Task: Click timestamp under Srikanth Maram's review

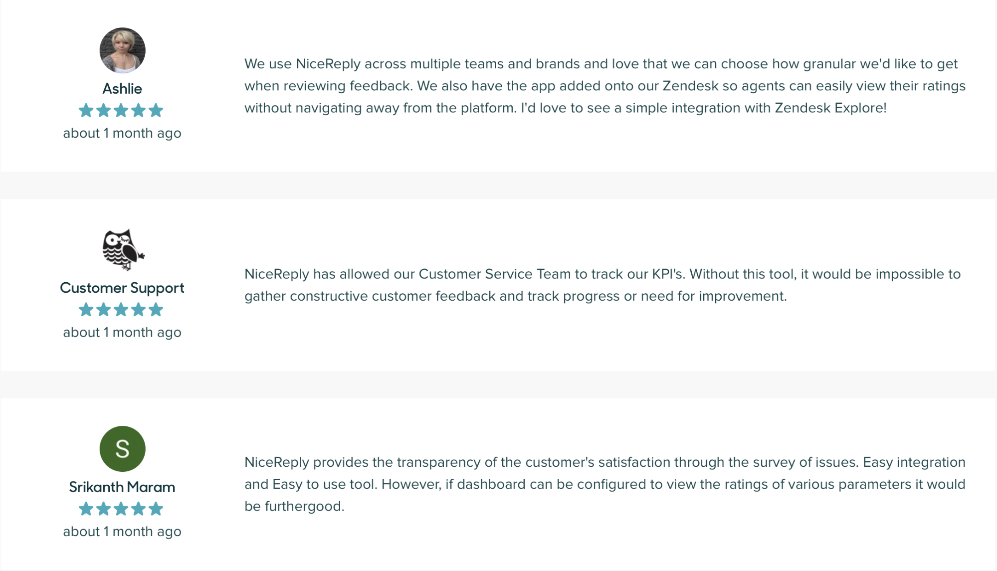Action: click(x=122, y=532)
